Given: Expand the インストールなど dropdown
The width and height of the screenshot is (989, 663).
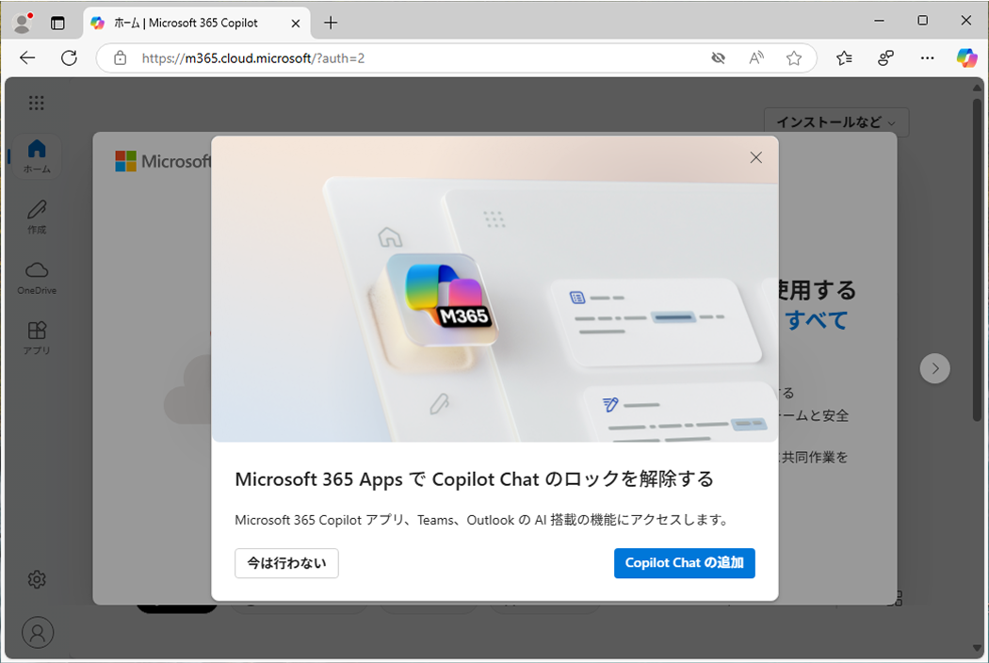Looking at the screenshot, I should coord(835,122).
